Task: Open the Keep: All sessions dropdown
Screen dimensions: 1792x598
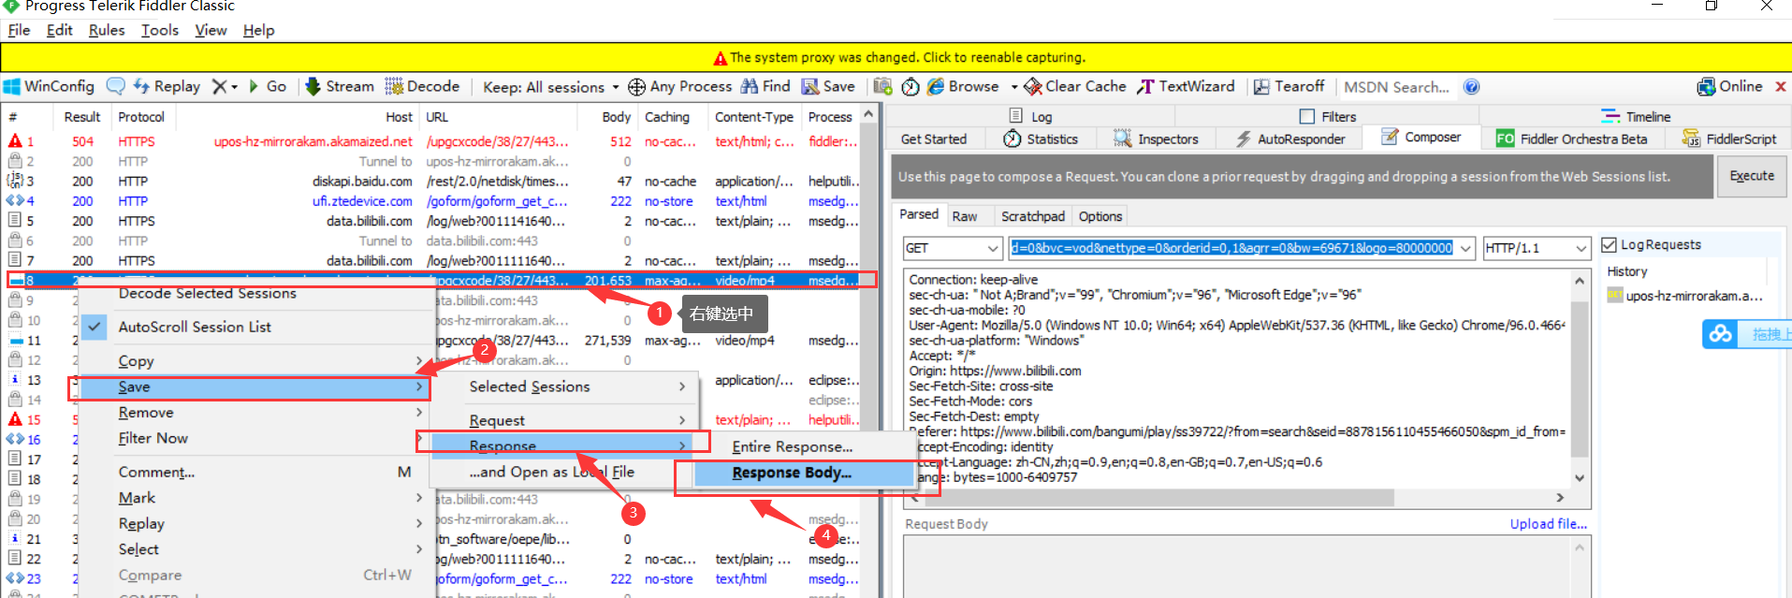Action: (x=550, y=87)
